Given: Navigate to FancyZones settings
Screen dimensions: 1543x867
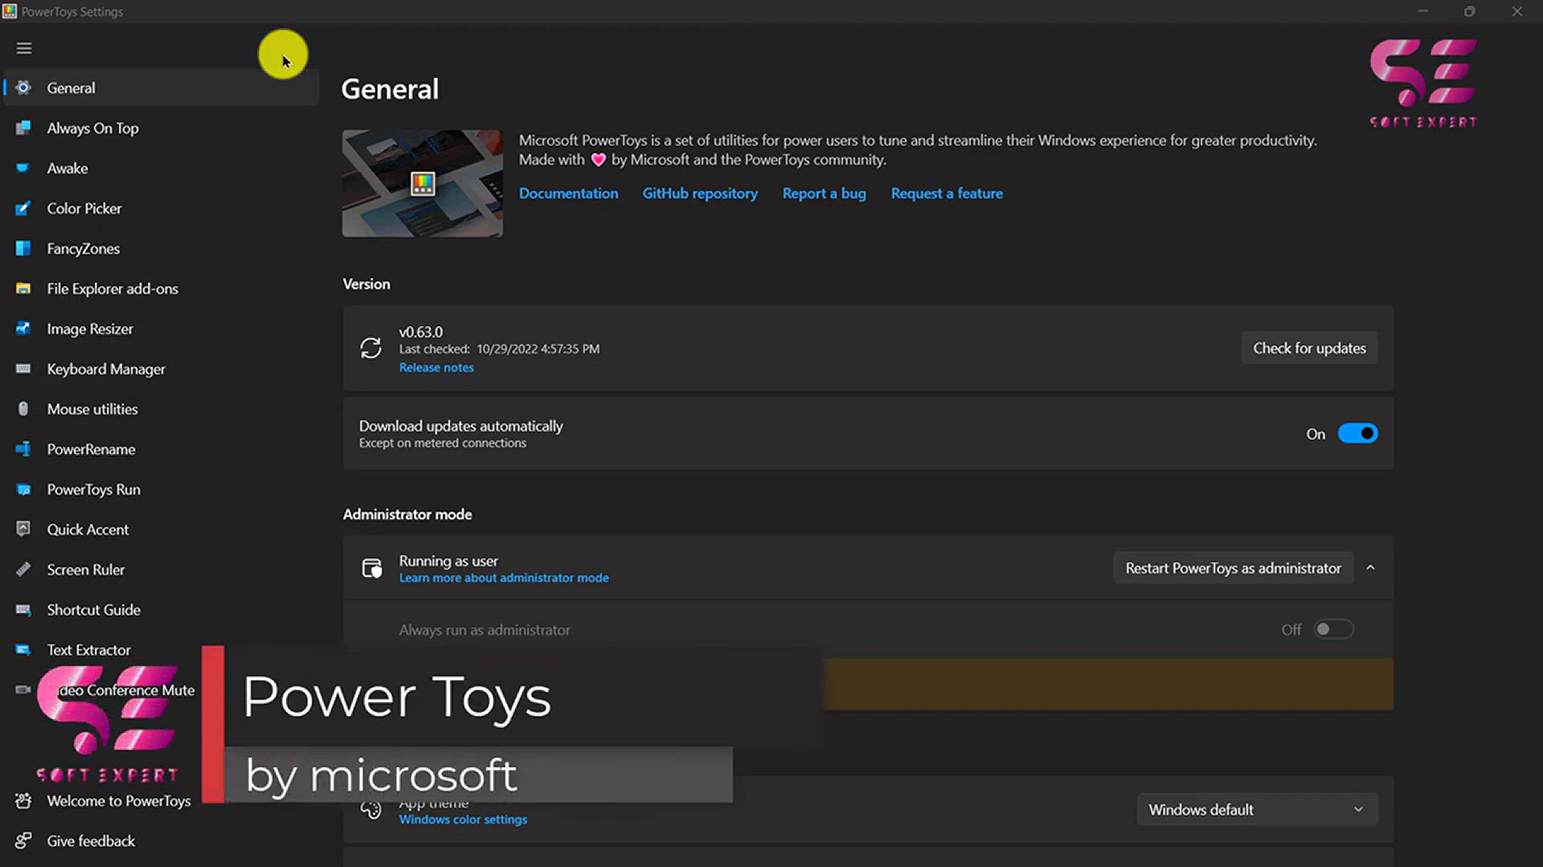Looking at the screenshot, I should [x=162, y=248].
